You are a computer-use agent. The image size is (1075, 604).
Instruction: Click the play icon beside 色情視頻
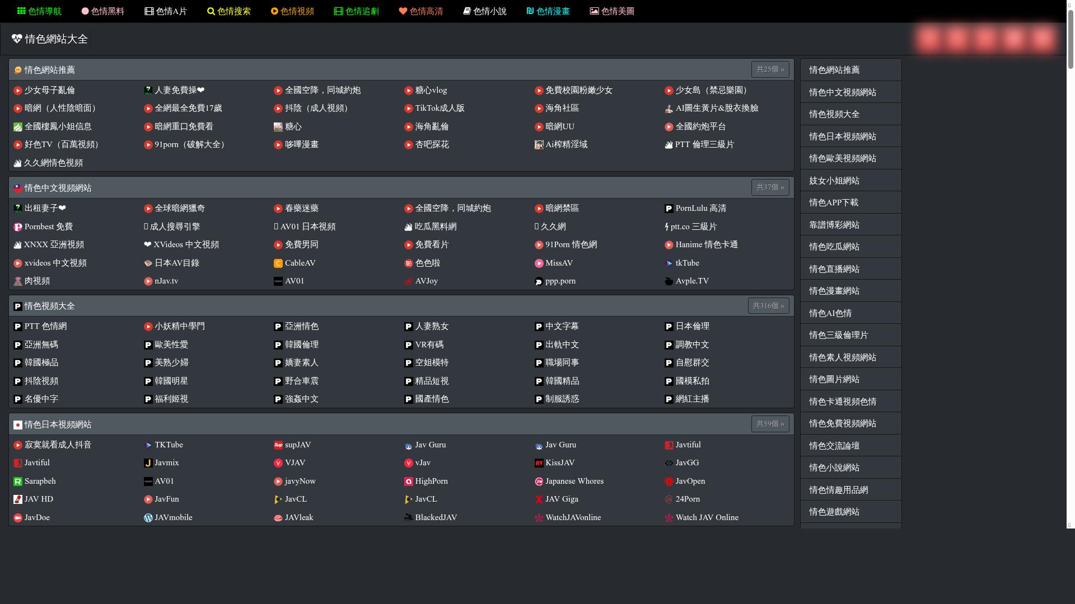point(274,11)
